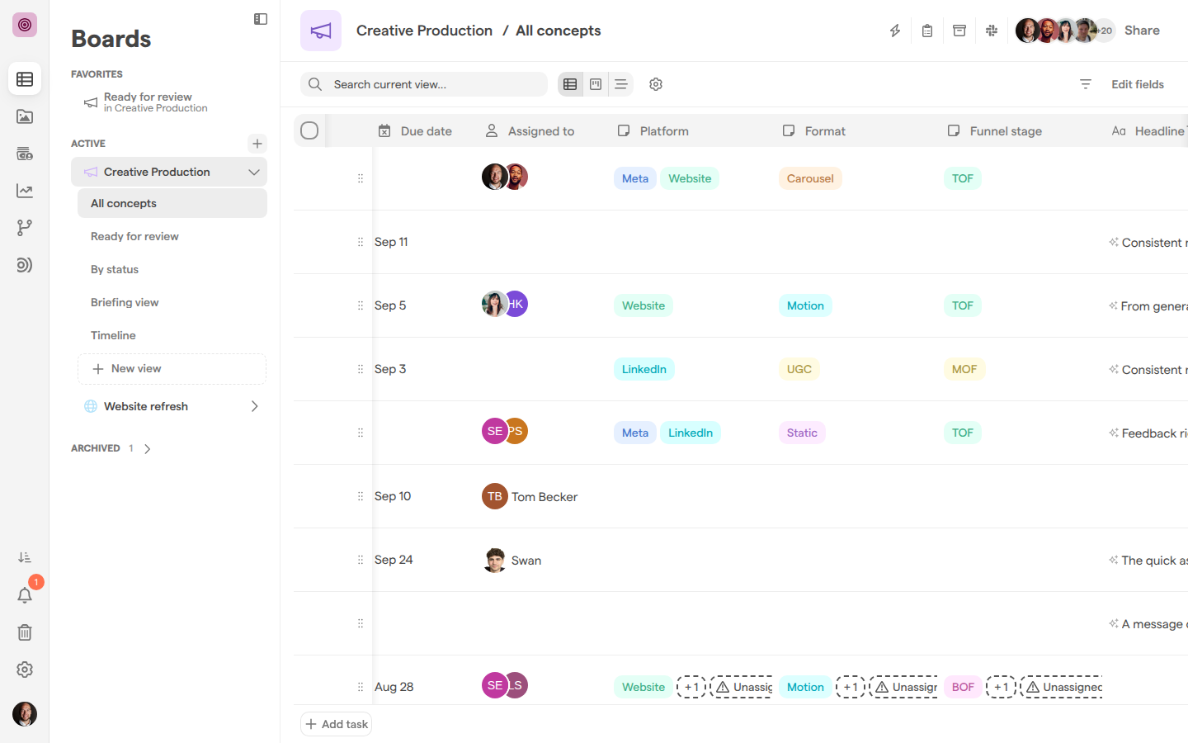Open the user profile avatar at bottom left
The height and width of the screenshot is (743, 1188).
[x=25, y=714]
